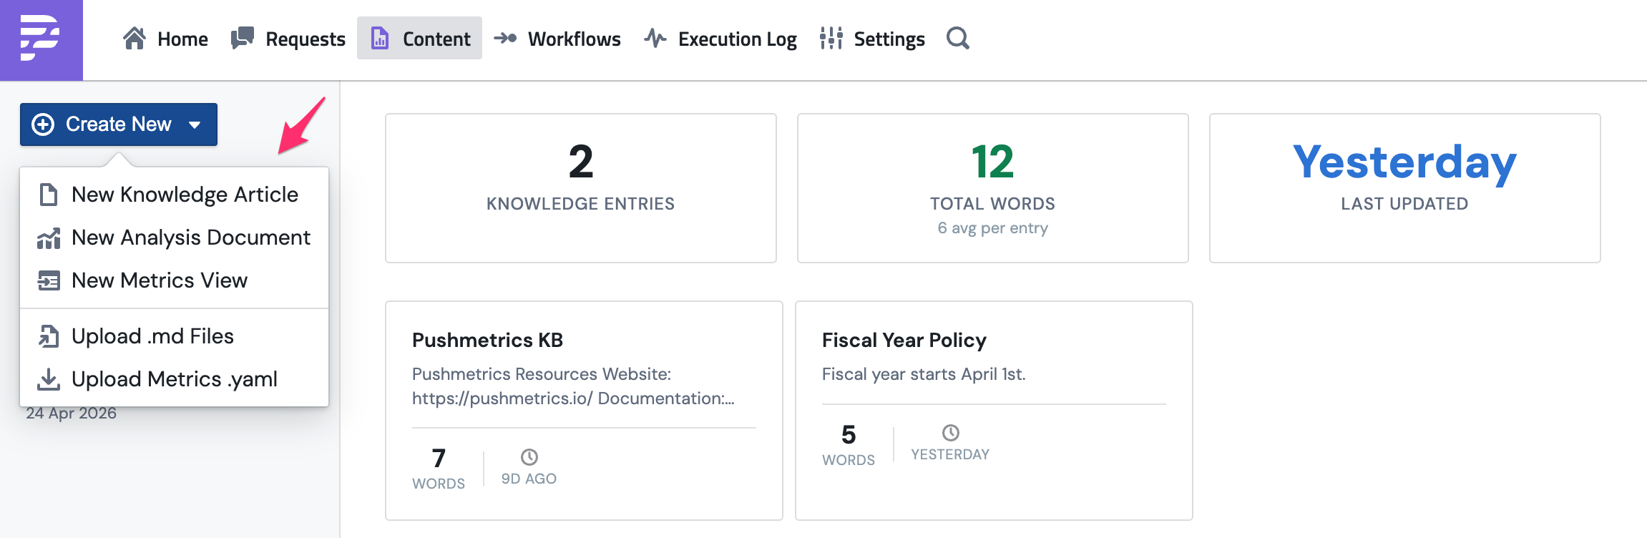Click the Pushmetrics logo icon
The height and width of the screenshot is (538, 1647).
41,39
